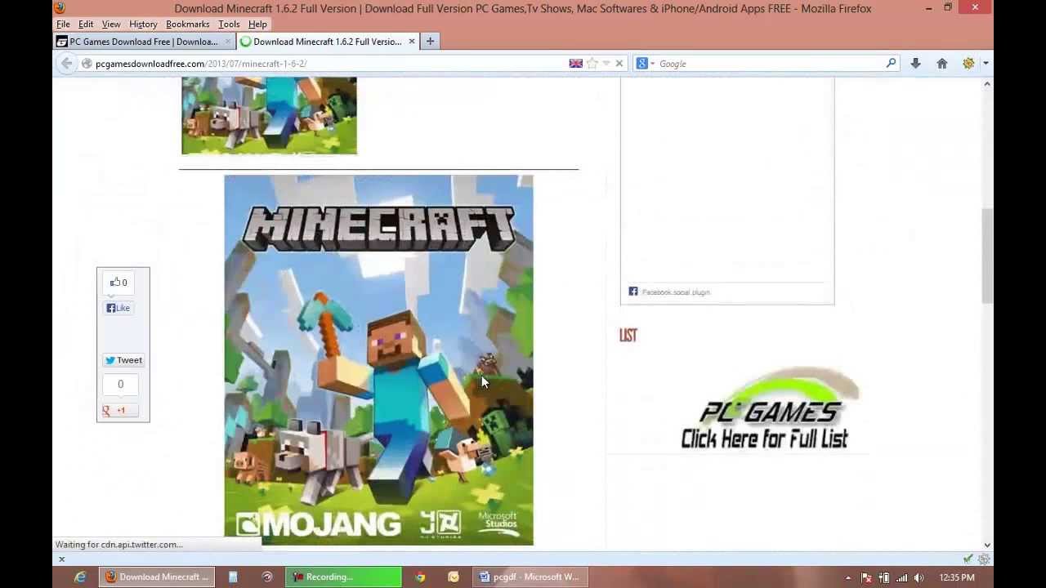Screen dimensions: 1046x588
Task: Open a new tab with plus button
Action: click(x=430, y=41)
